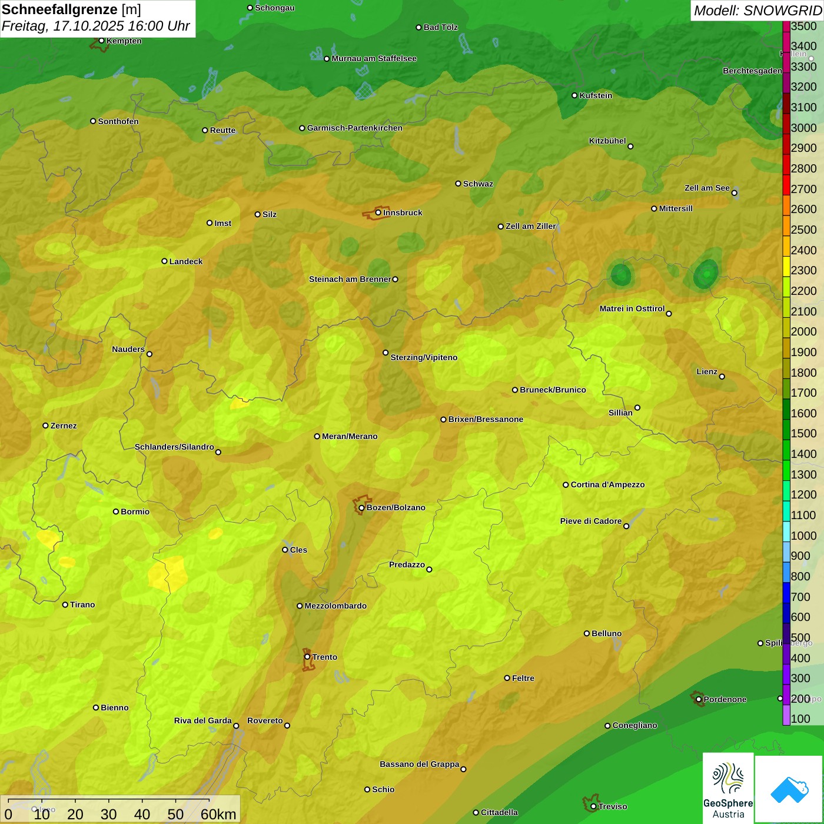Click the Bienno label
The height and width of the screenshot is (824, 824).
pos(114,707)
